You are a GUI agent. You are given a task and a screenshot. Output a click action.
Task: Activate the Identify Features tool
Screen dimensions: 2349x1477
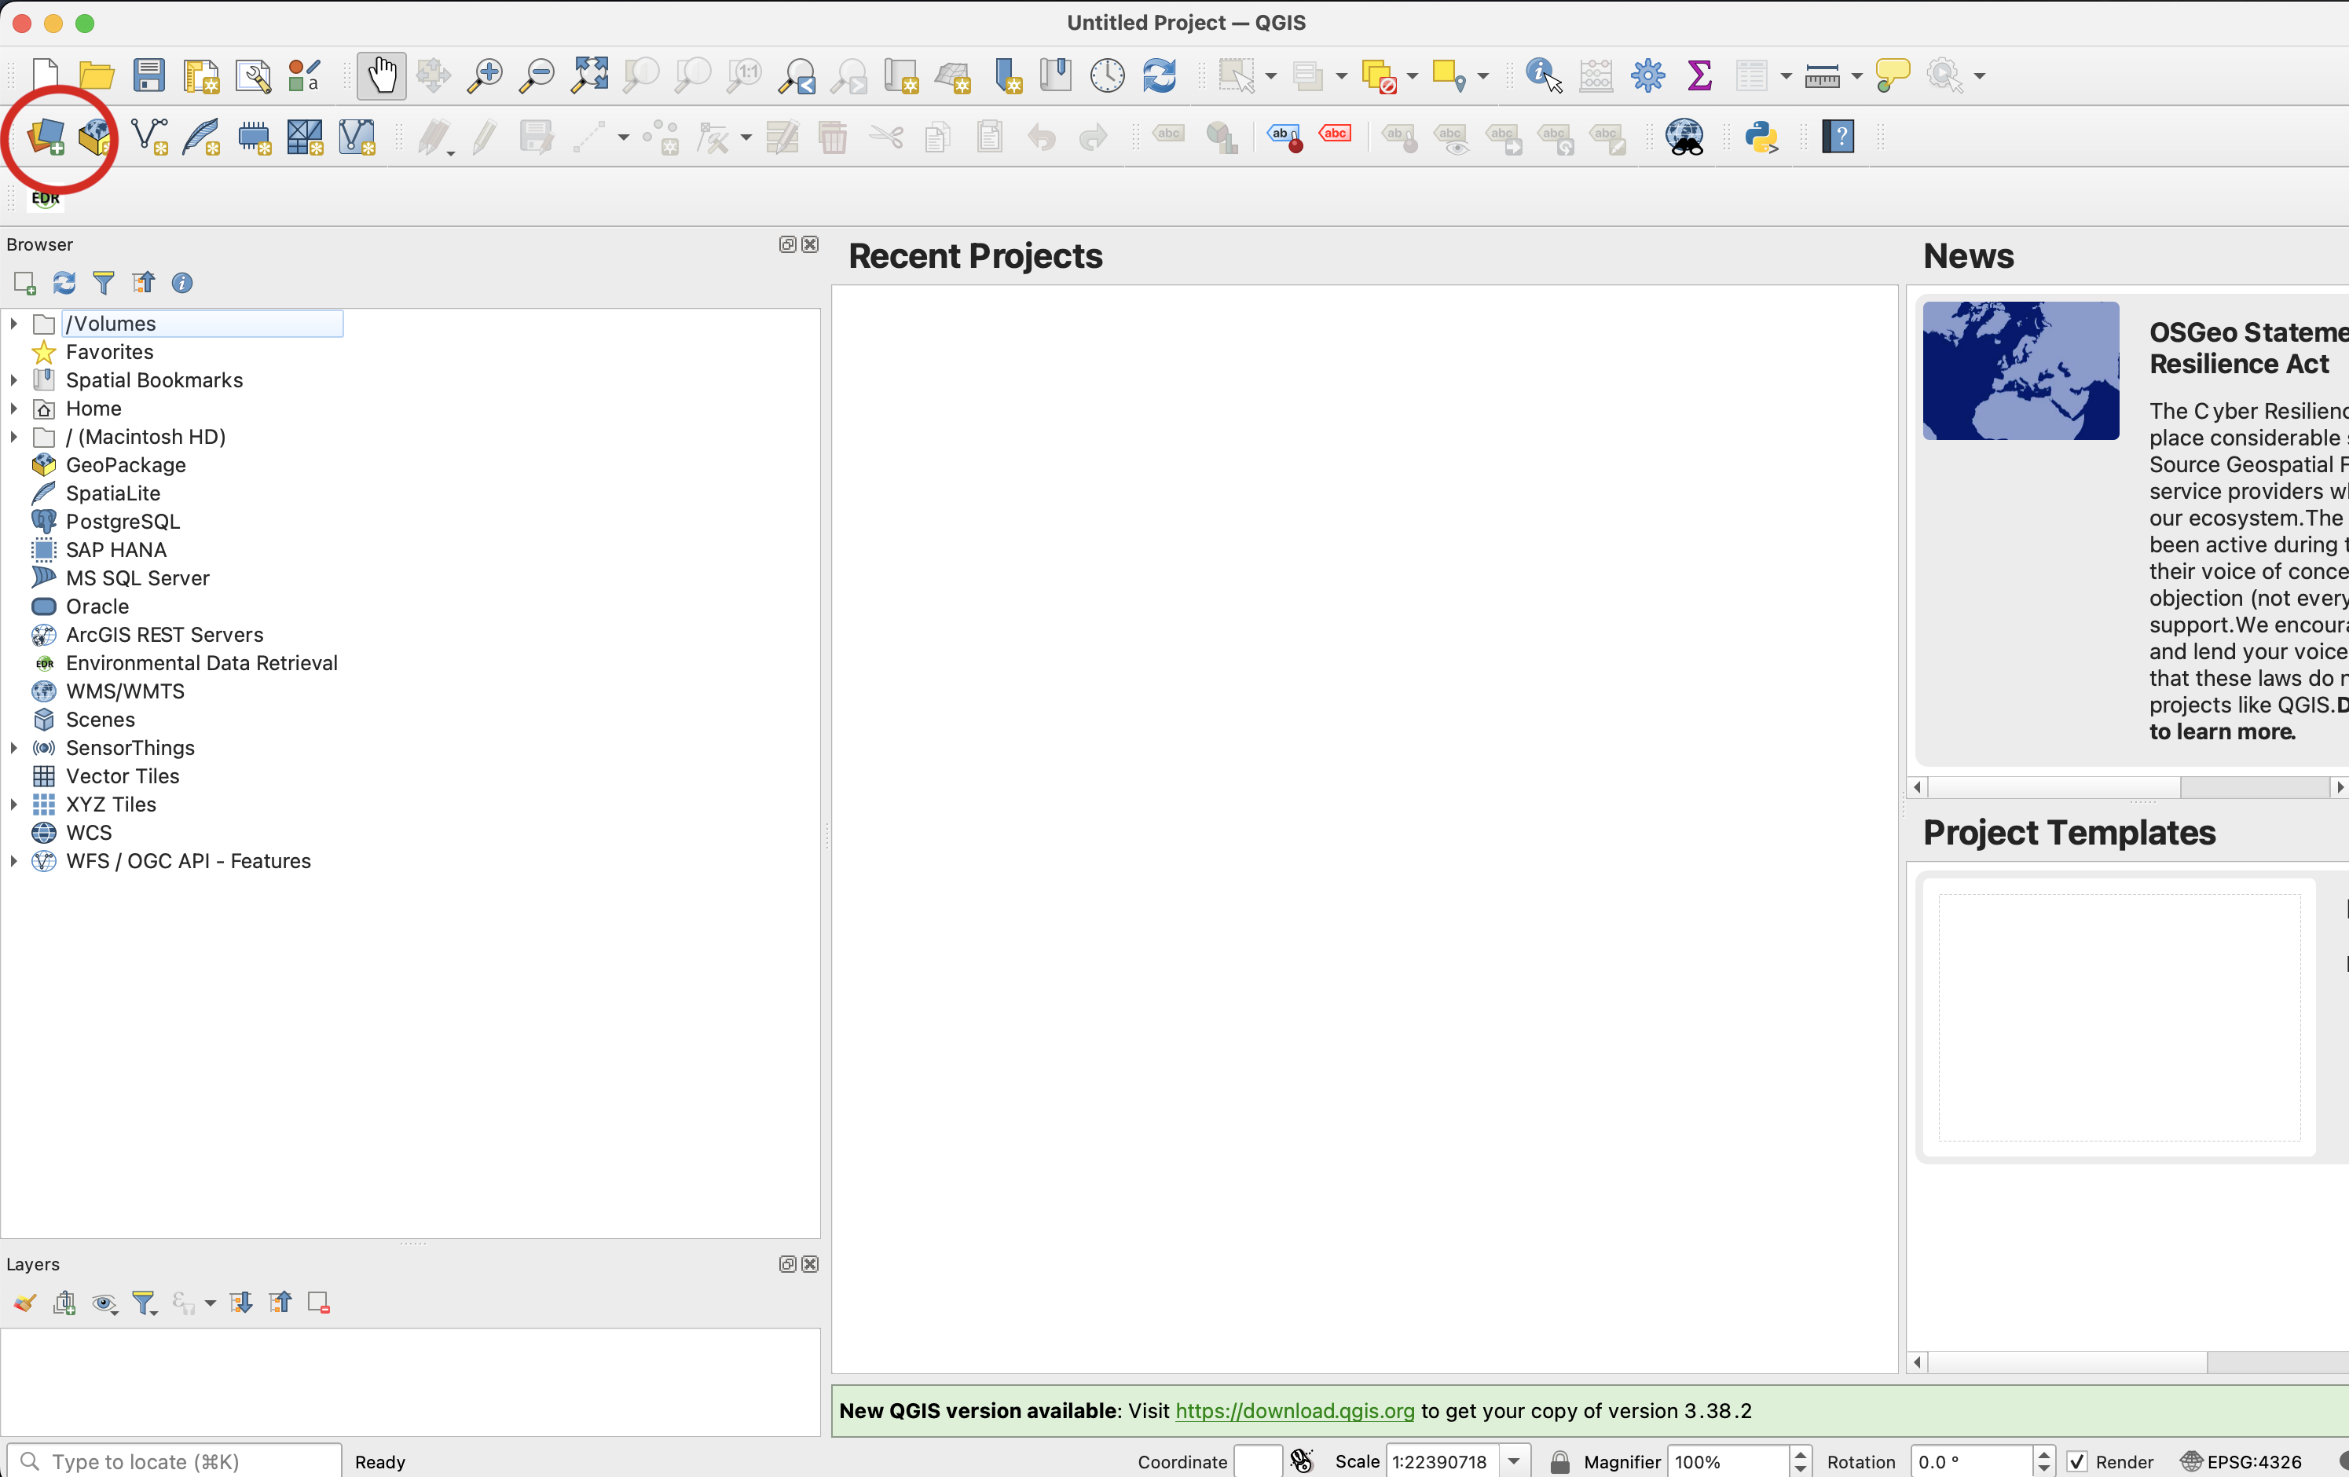pyautogui.click(x=1543, y=75)
